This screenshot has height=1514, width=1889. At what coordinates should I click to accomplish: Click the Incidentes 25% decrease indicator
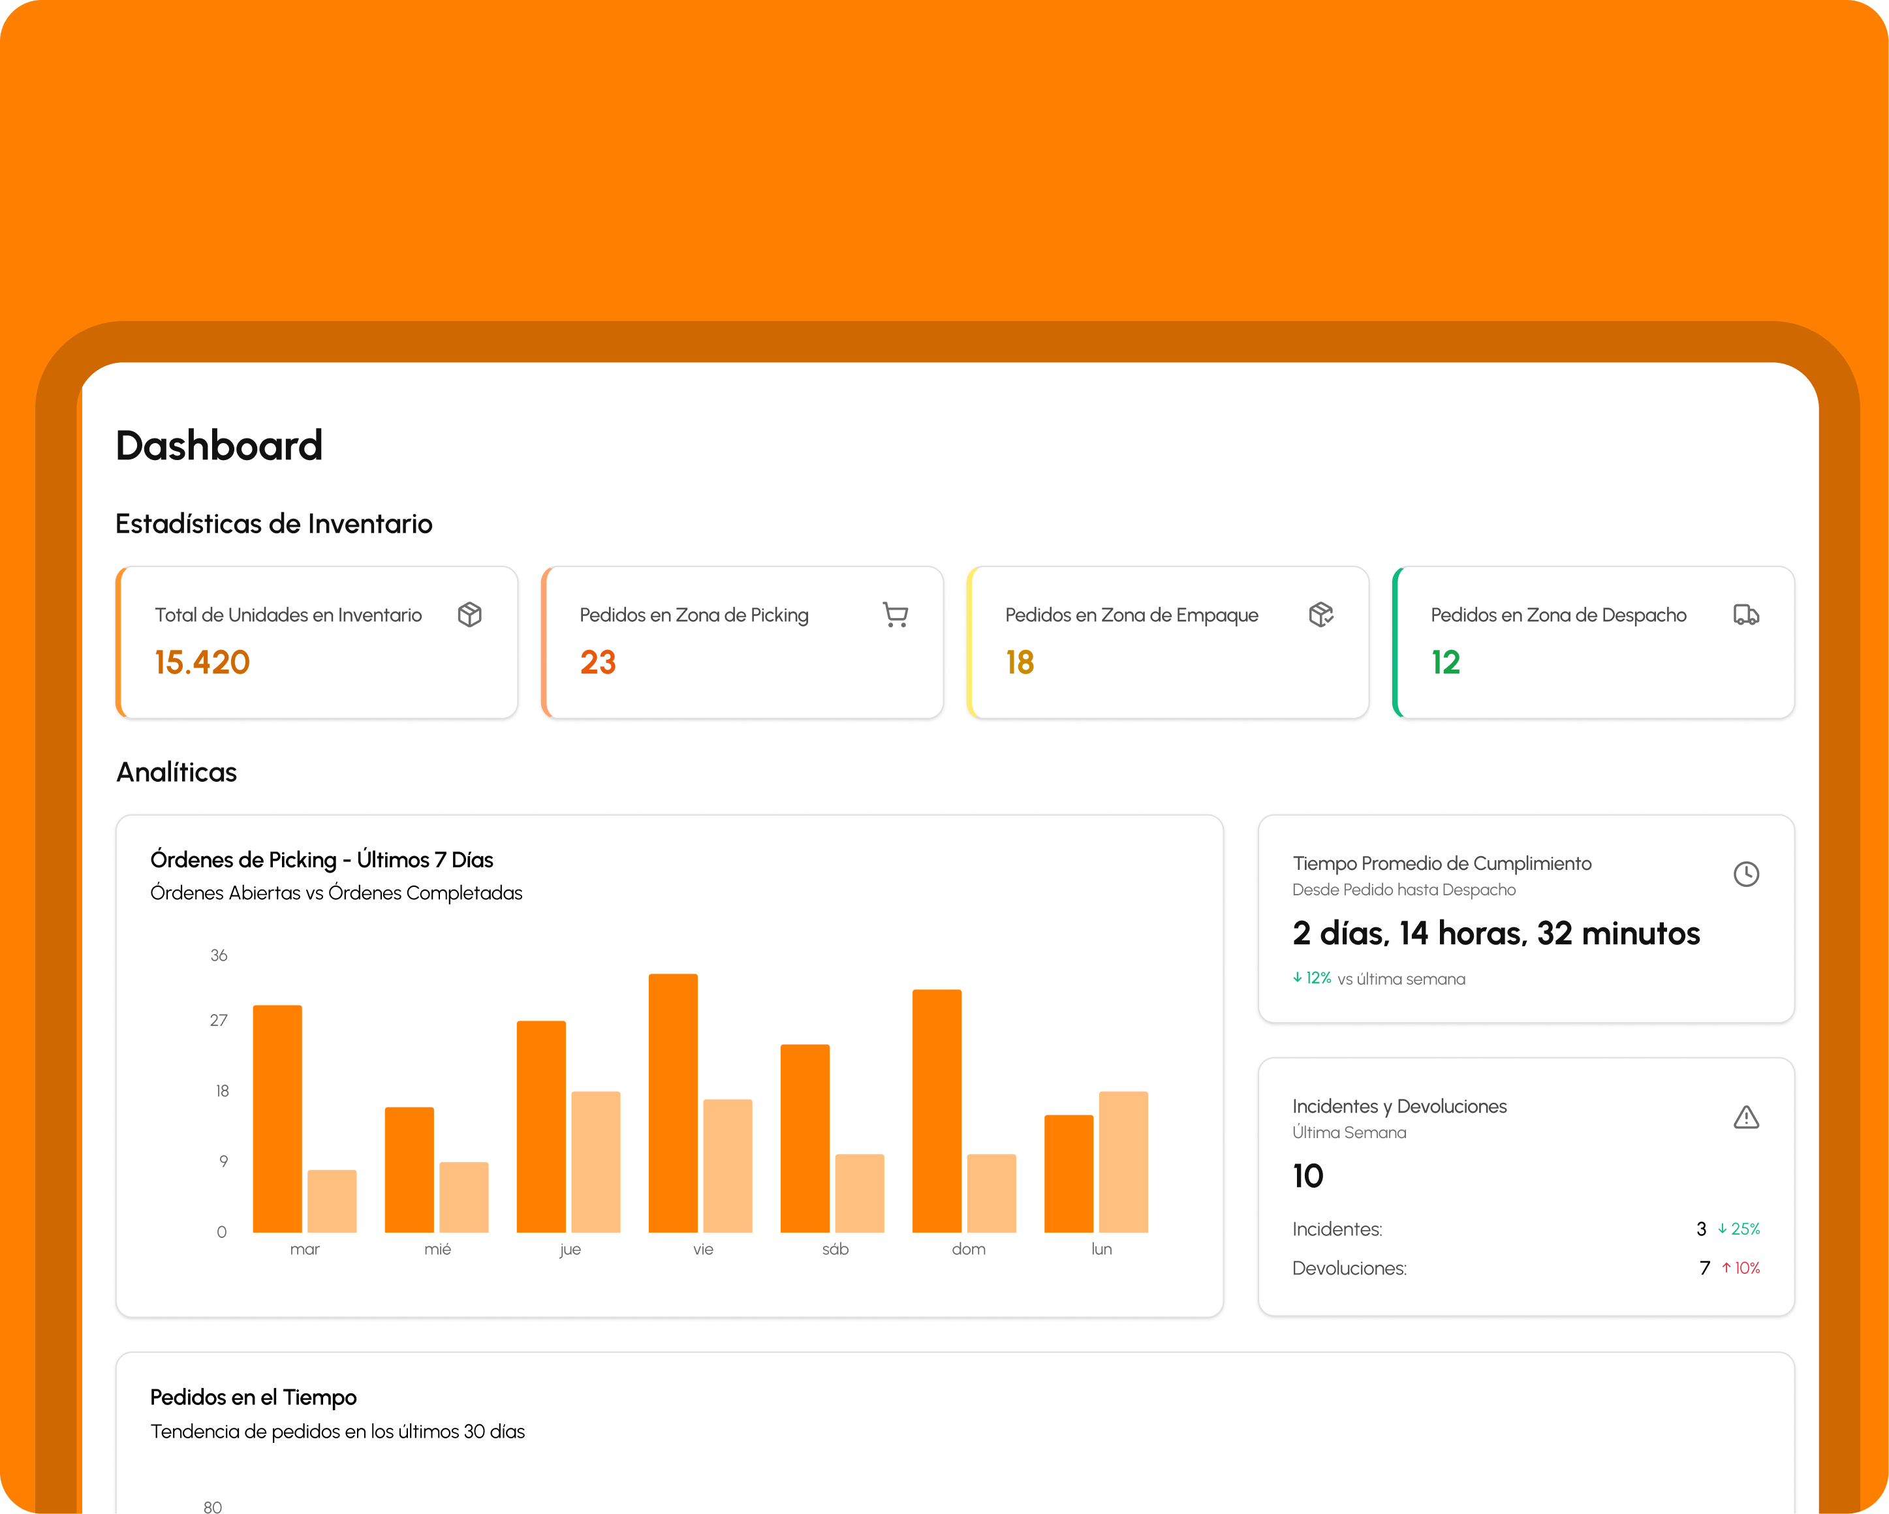pyautogui.click(x=1739, y=1228)
